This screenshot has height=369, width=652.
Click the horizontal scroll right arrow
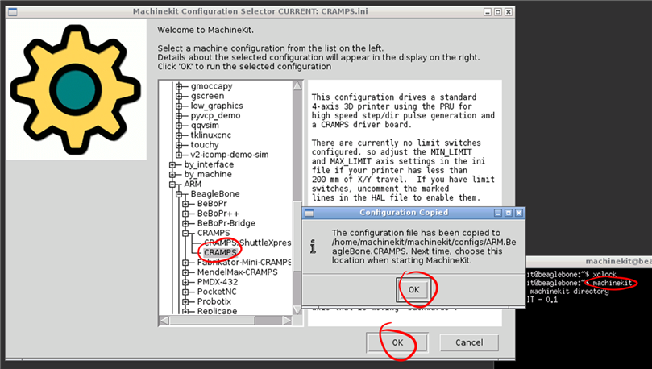287,321
